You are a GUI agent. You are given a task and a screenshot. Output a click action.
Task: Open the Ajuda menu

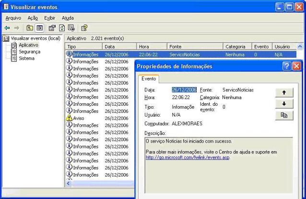[x=68, y=18]
